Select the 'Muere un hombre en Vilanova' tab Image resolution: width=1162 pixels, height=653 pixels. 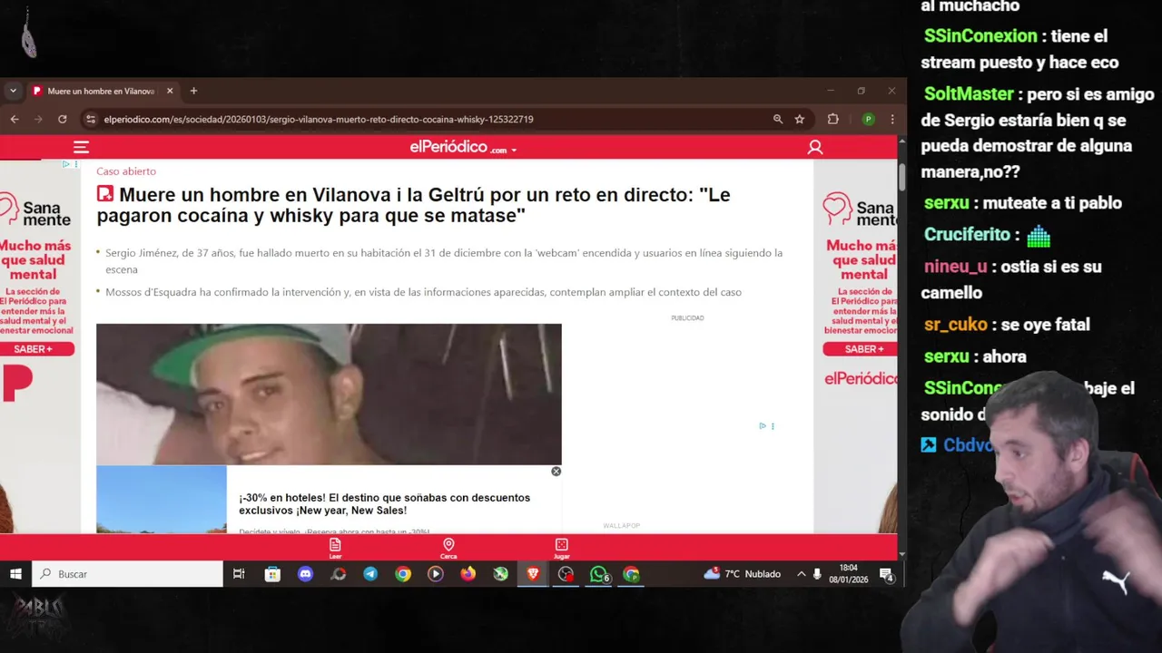click(x=100, y=91)
